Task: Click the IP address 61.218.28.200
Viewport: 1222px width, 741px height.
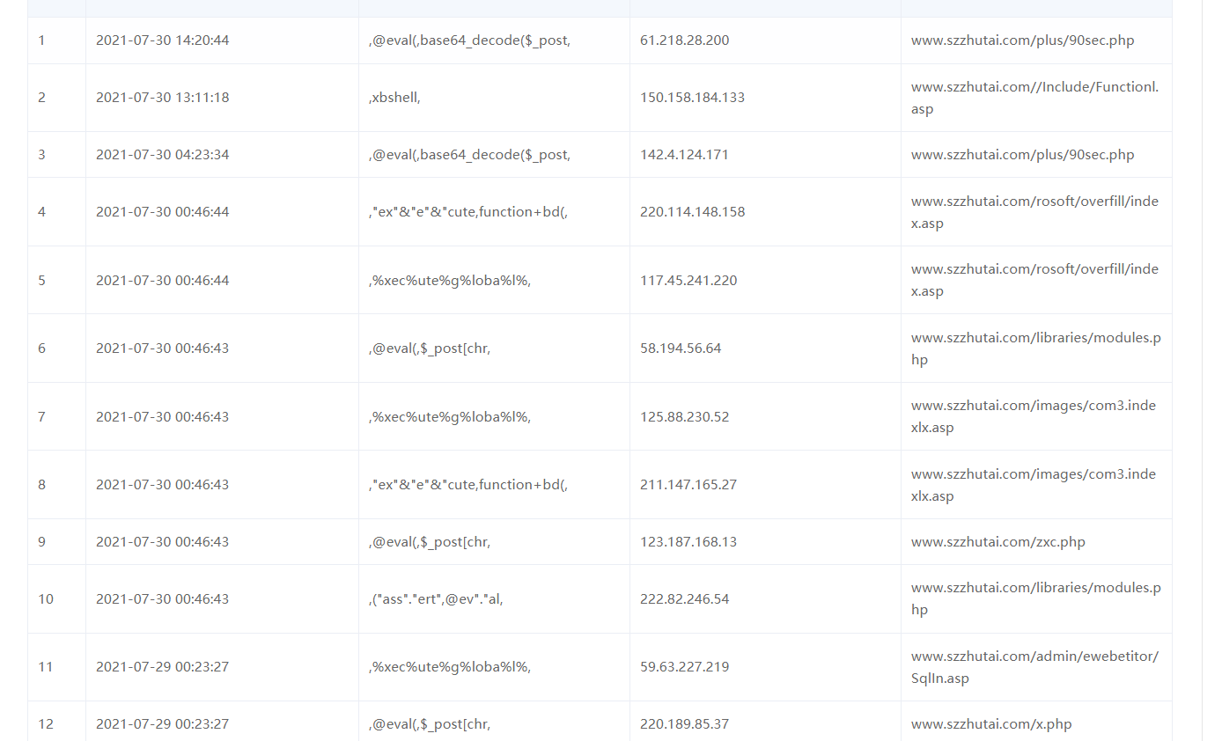Action: pyautogui.click(x=684, y=40)
